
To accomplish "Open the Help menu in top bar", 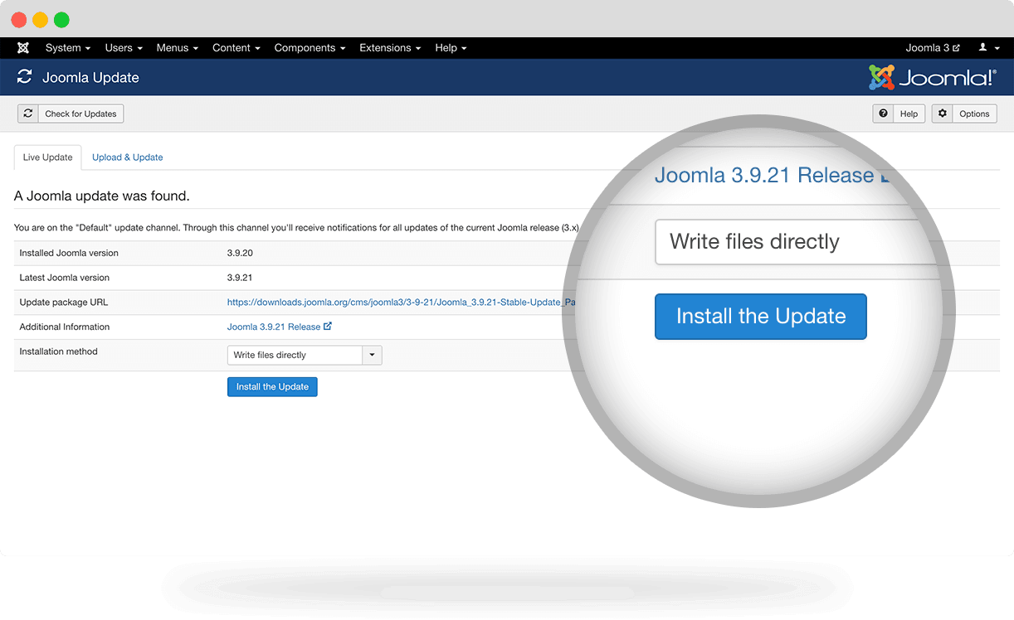I will [451, 48].
